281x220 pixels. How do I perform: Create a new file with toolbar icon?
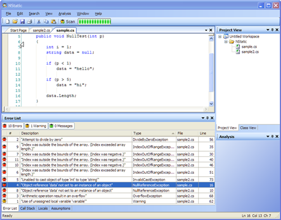(x=7, y=21)
